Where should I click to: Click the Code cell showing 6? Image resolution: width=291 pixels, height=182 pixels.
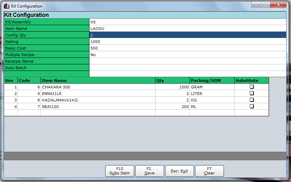tap(29, 87)
